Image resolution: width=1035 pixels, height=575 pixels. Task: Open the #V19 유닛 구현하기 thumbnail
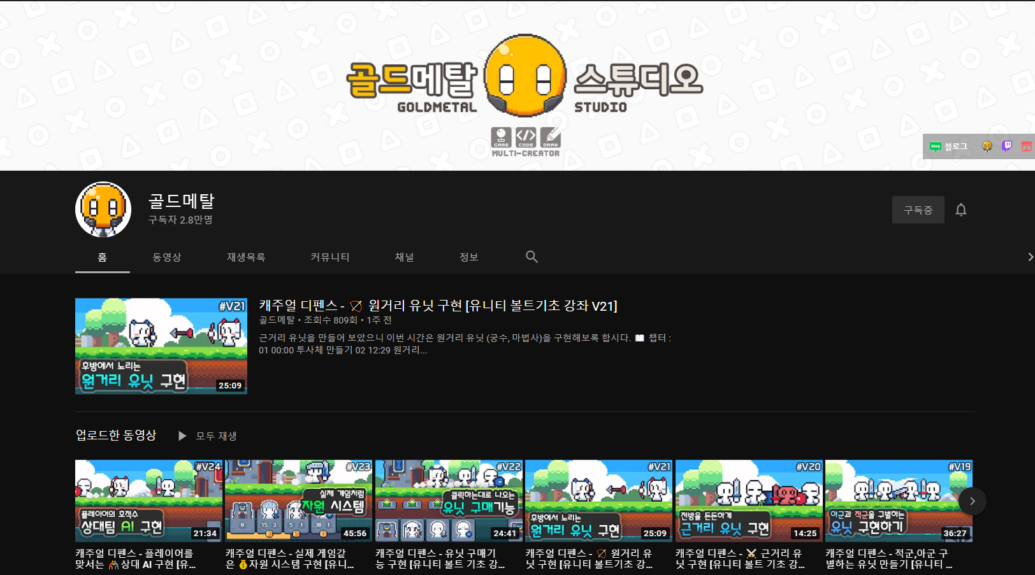(899, 501)
